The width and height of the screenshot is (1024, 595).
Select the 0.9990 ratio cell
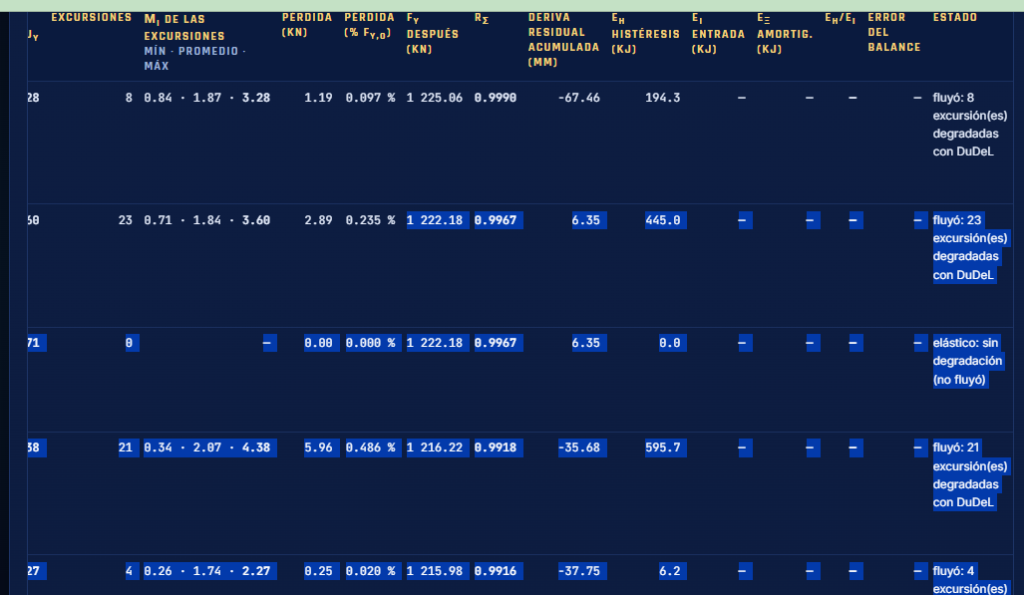pyautogui.click(x=495, y=98)
